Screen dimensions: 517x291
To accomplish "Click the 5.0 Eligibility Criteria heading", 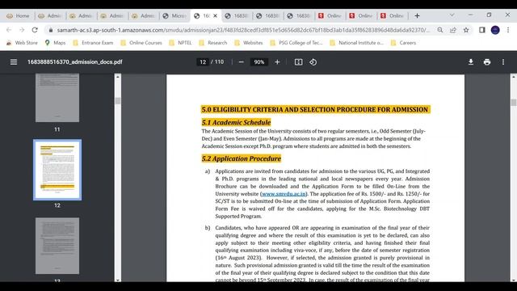I will (315, 110).
